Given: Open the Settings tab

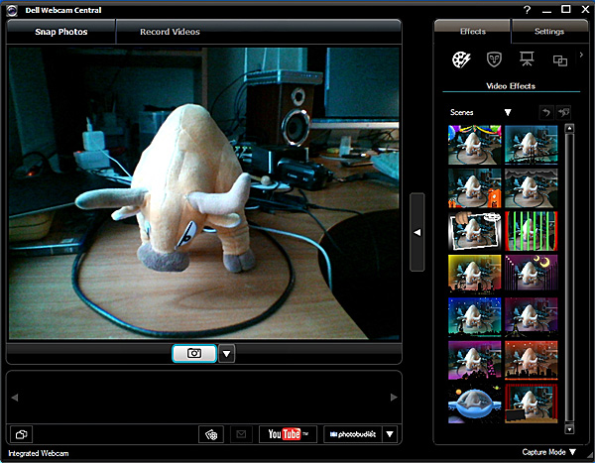Looking at the screenshot, I should (548, 32).
